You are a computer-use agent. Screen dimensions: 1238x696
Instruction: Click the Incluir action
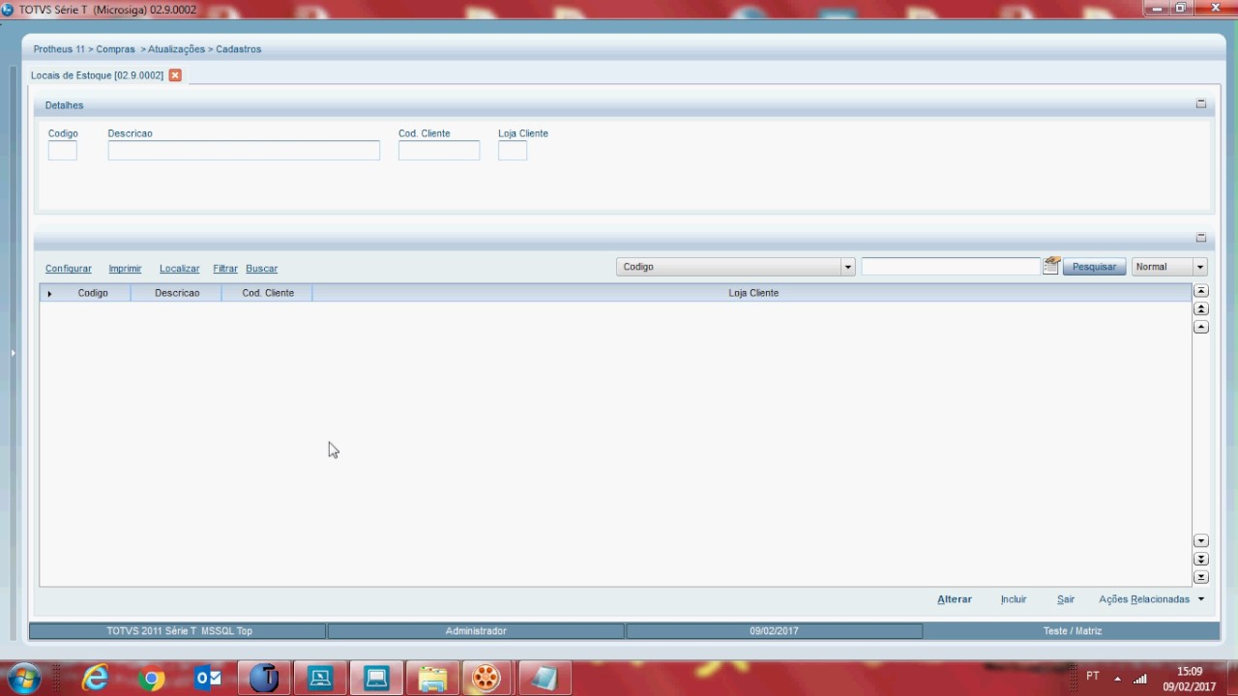[x=1014, y=599]
